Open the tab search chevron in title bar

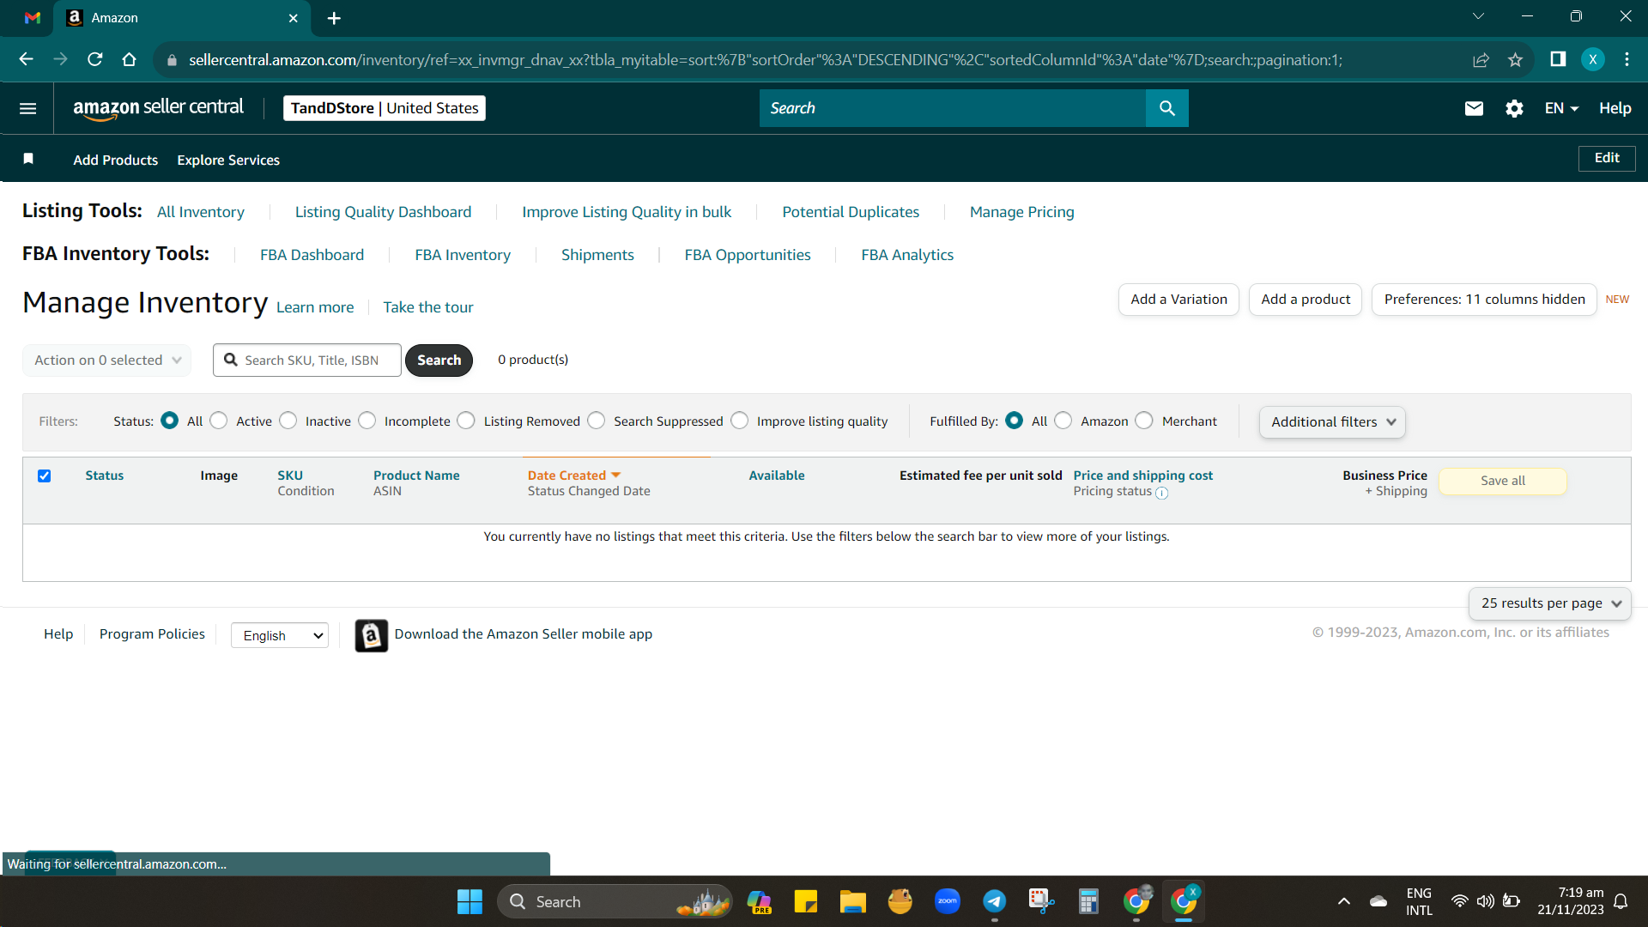pos(1478,16)
